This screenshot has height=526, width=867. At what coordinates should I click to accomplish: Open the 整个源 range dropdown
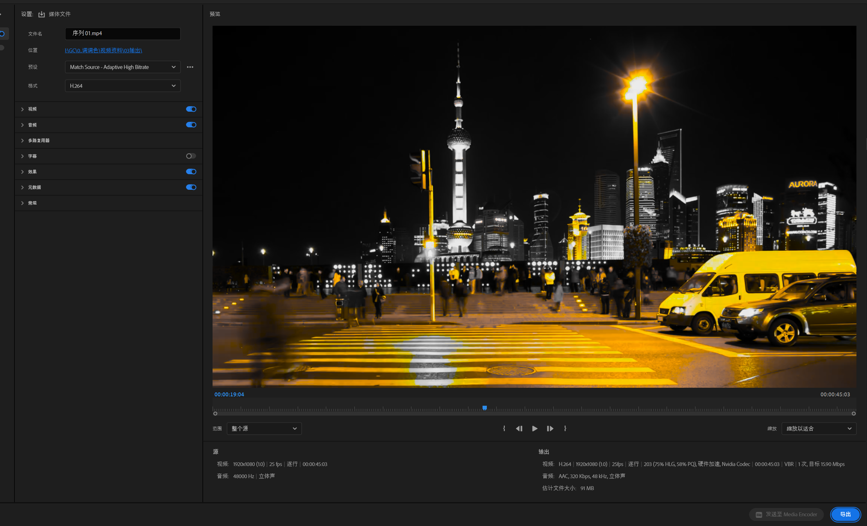coord(264,428)
